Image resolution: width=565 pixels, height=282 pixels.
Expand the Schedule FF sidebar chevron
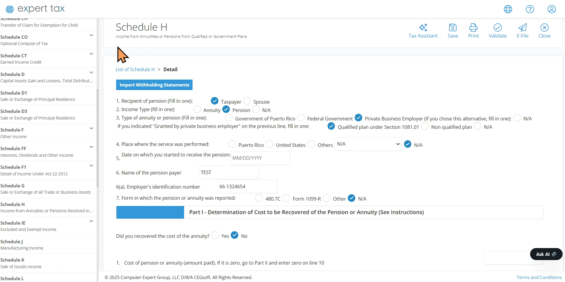[91, 147]
